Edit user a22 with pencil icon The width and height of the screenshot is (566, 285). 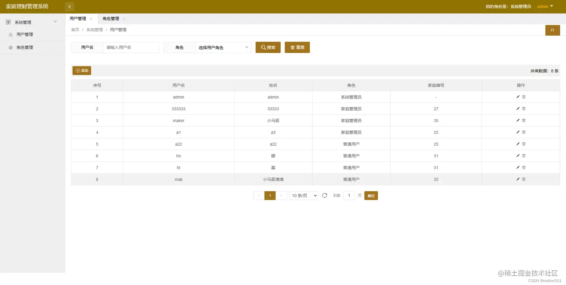point(518,144)
